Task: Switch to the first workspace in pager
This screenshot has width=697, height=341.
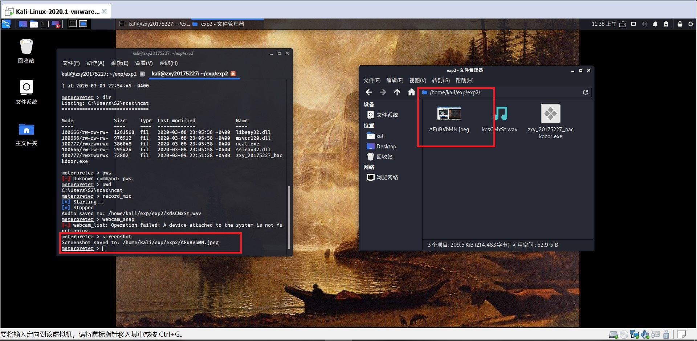Action: [x=73, y=24]
